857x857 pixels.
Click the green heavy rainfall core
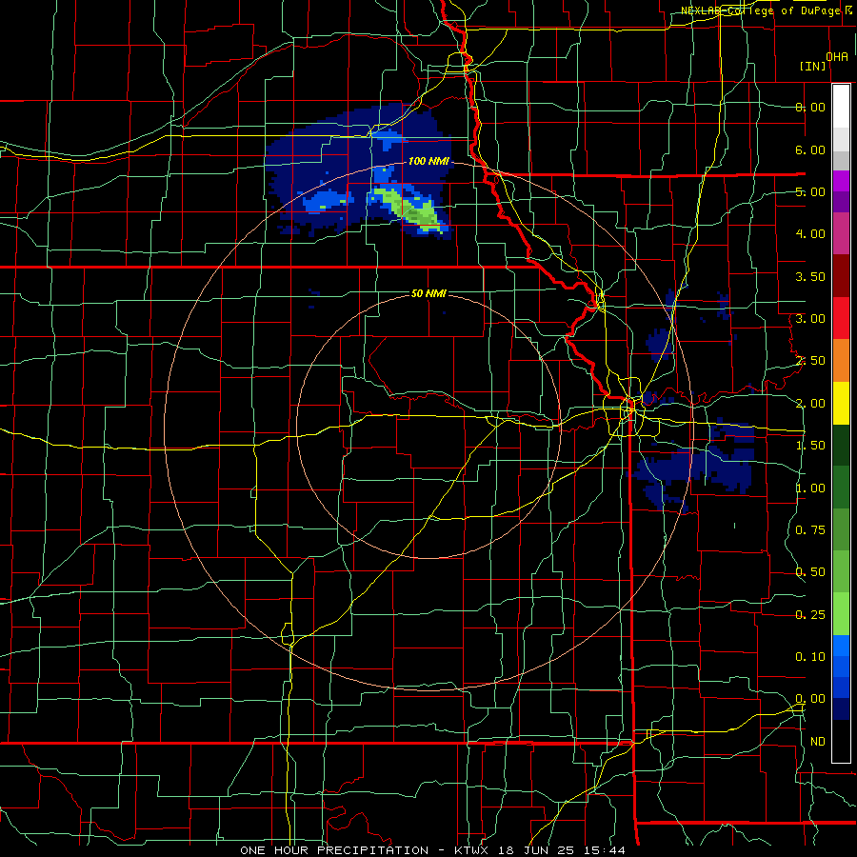point(409,209)
